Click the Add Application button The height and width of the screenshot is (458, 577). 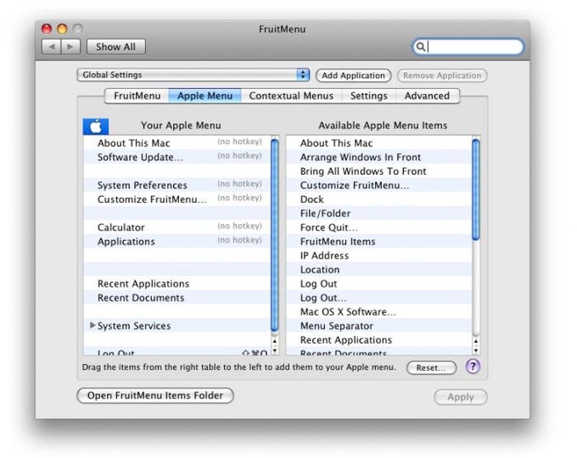point(353,75)
